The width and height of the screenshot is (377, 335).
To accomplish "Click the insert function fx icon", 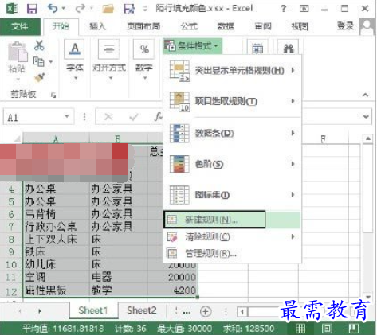I will 159,117.
